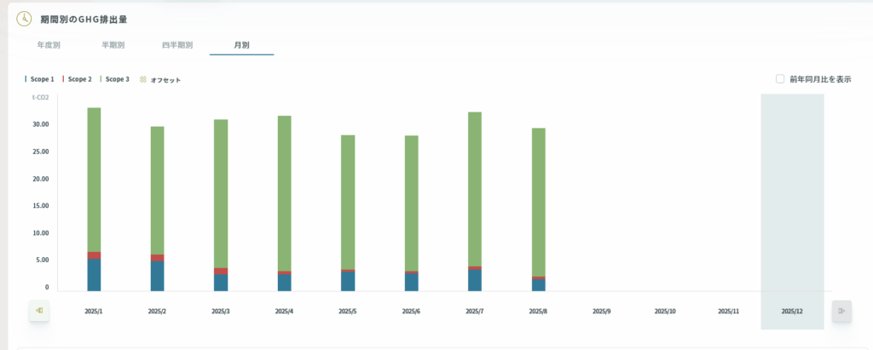Screen dimensions: 873x350
Task: Click the 2025/5 x-axis label
Action: (348, 312)
